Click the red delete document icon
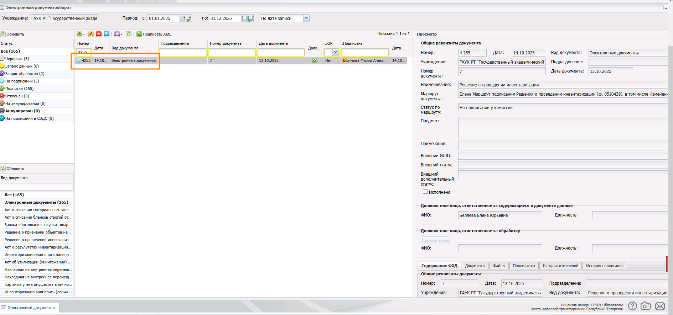Image resolution: width=673 pixels, height=315 pixels. click(x=99, y=34)
